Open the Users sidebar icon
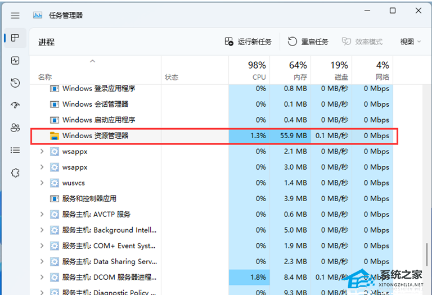 point(15,128)
